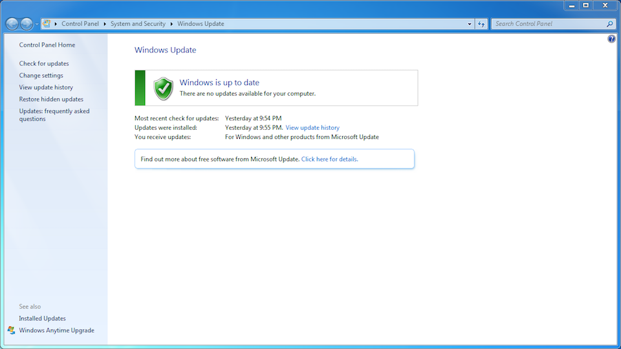Click the magnifier search icon
Viewport: 621px width, 349px height.
pos(610,24)
